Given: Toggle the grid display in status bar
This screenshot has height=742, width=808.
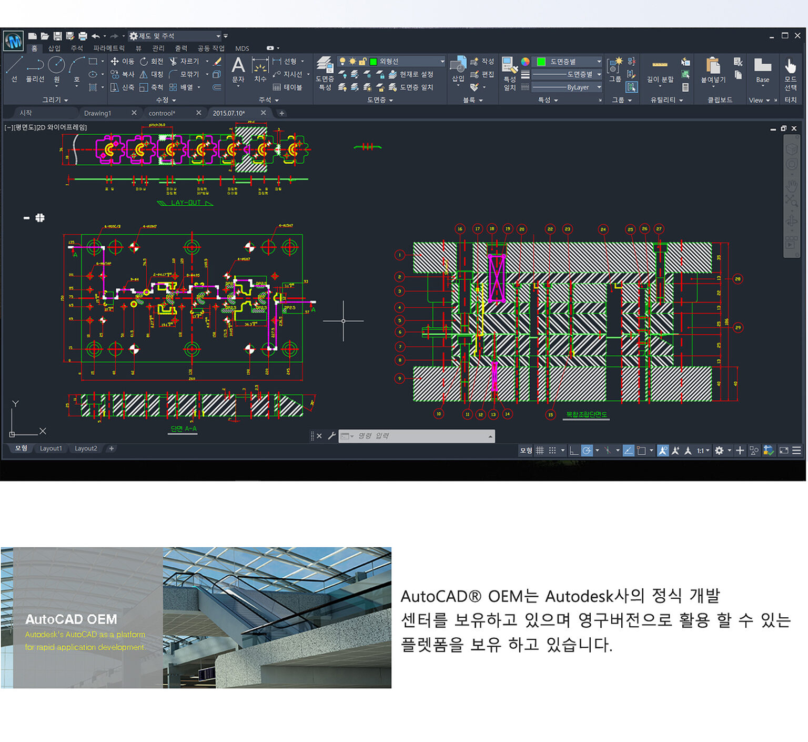Looking at the screenshot, I should [540, 450].
